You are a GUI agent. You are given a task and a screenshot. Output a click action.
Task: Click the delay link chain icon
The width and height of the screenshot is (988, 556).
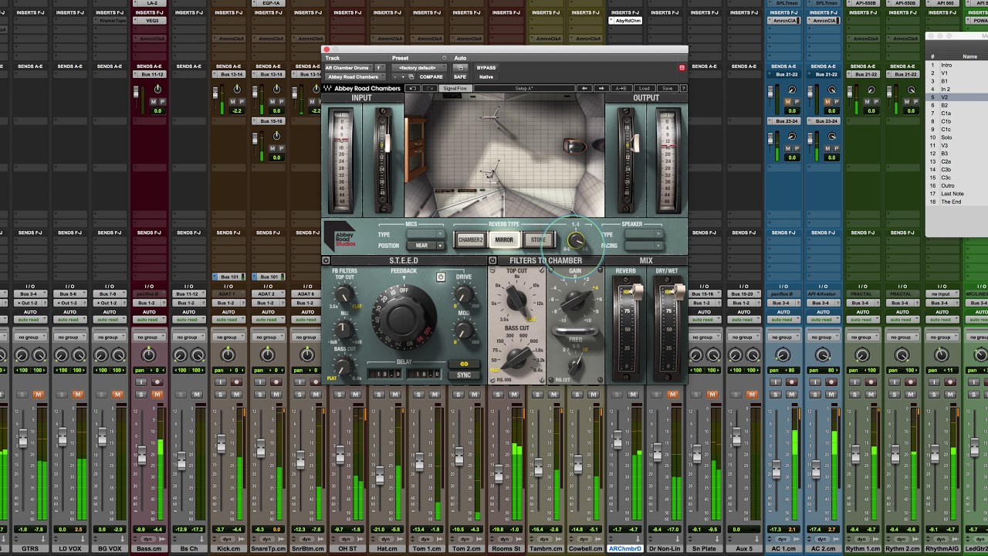(x=464, y=364)
